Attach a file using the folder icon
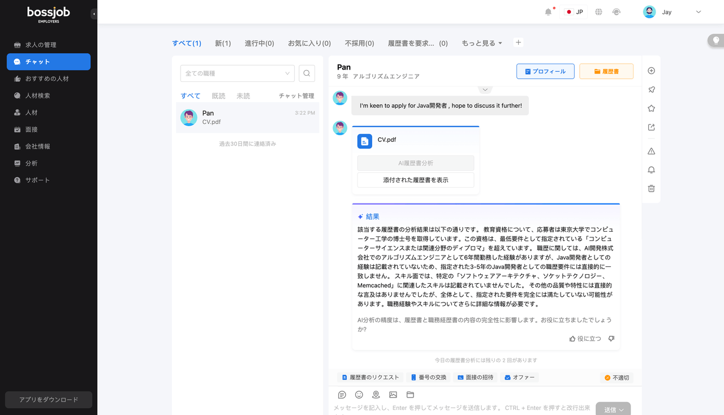The image size is (724, 415). (410, 394)
